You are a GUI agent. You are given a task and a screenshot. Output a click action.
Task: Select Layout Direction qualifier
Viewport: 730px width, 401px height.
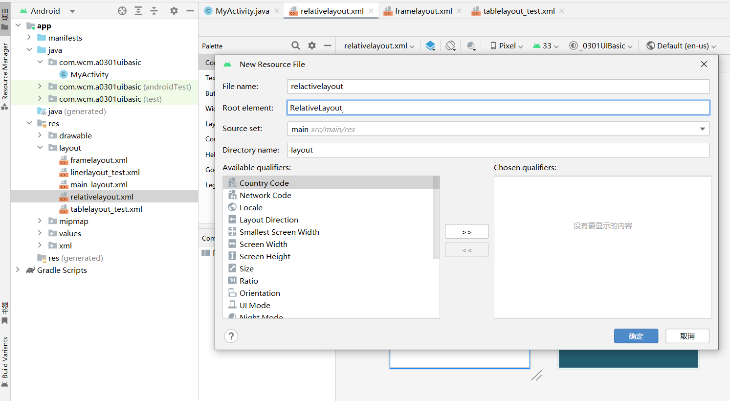point(328,220)
